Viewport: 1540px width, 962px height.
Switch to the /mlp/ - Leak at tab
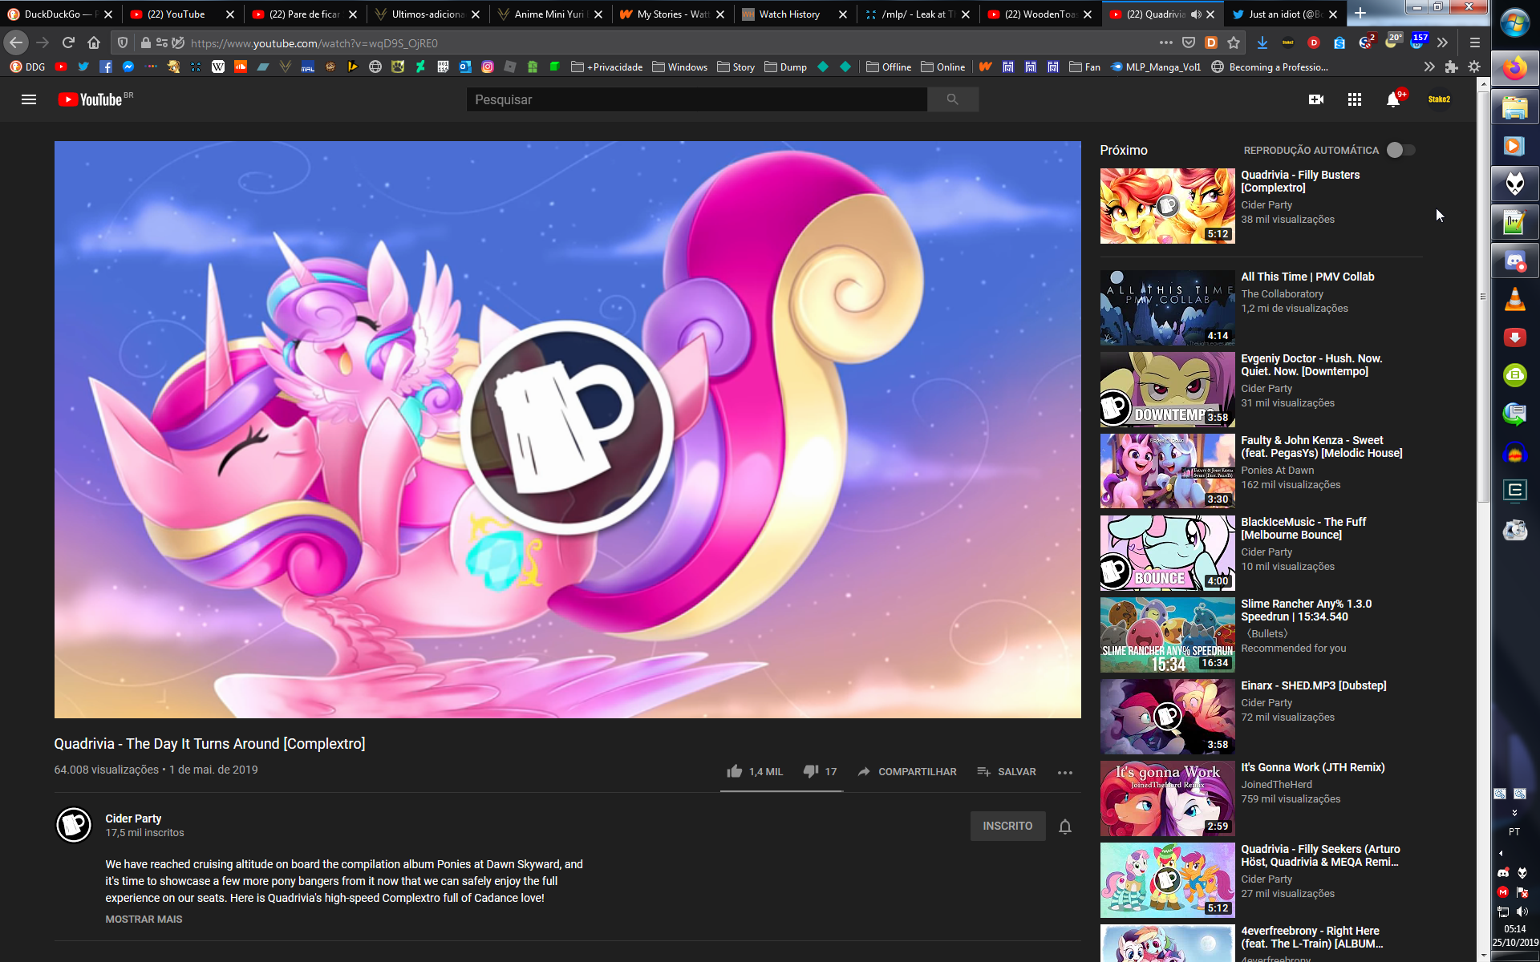tap(916, 14)
